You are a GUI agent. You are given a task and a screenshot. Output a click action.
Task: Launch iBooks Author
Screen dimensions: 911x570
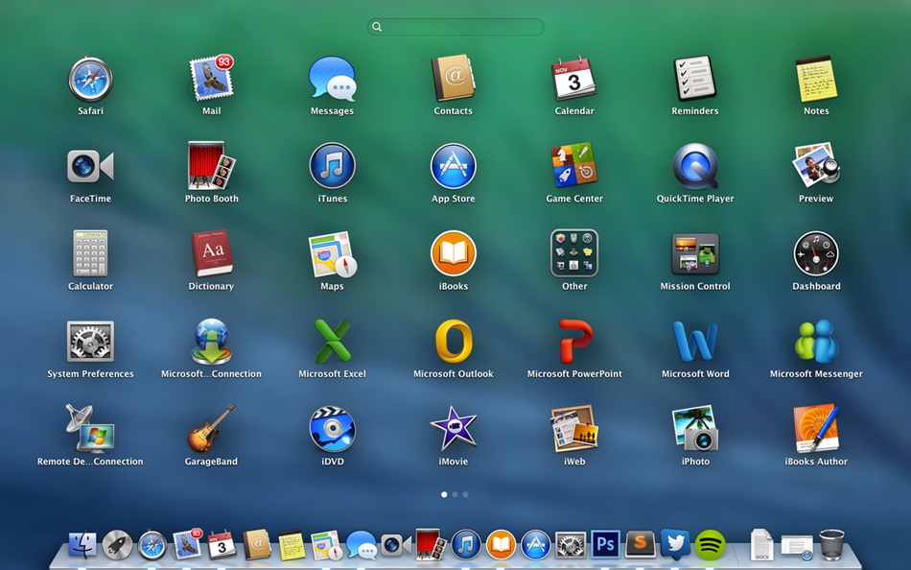(x=816, y=429)
